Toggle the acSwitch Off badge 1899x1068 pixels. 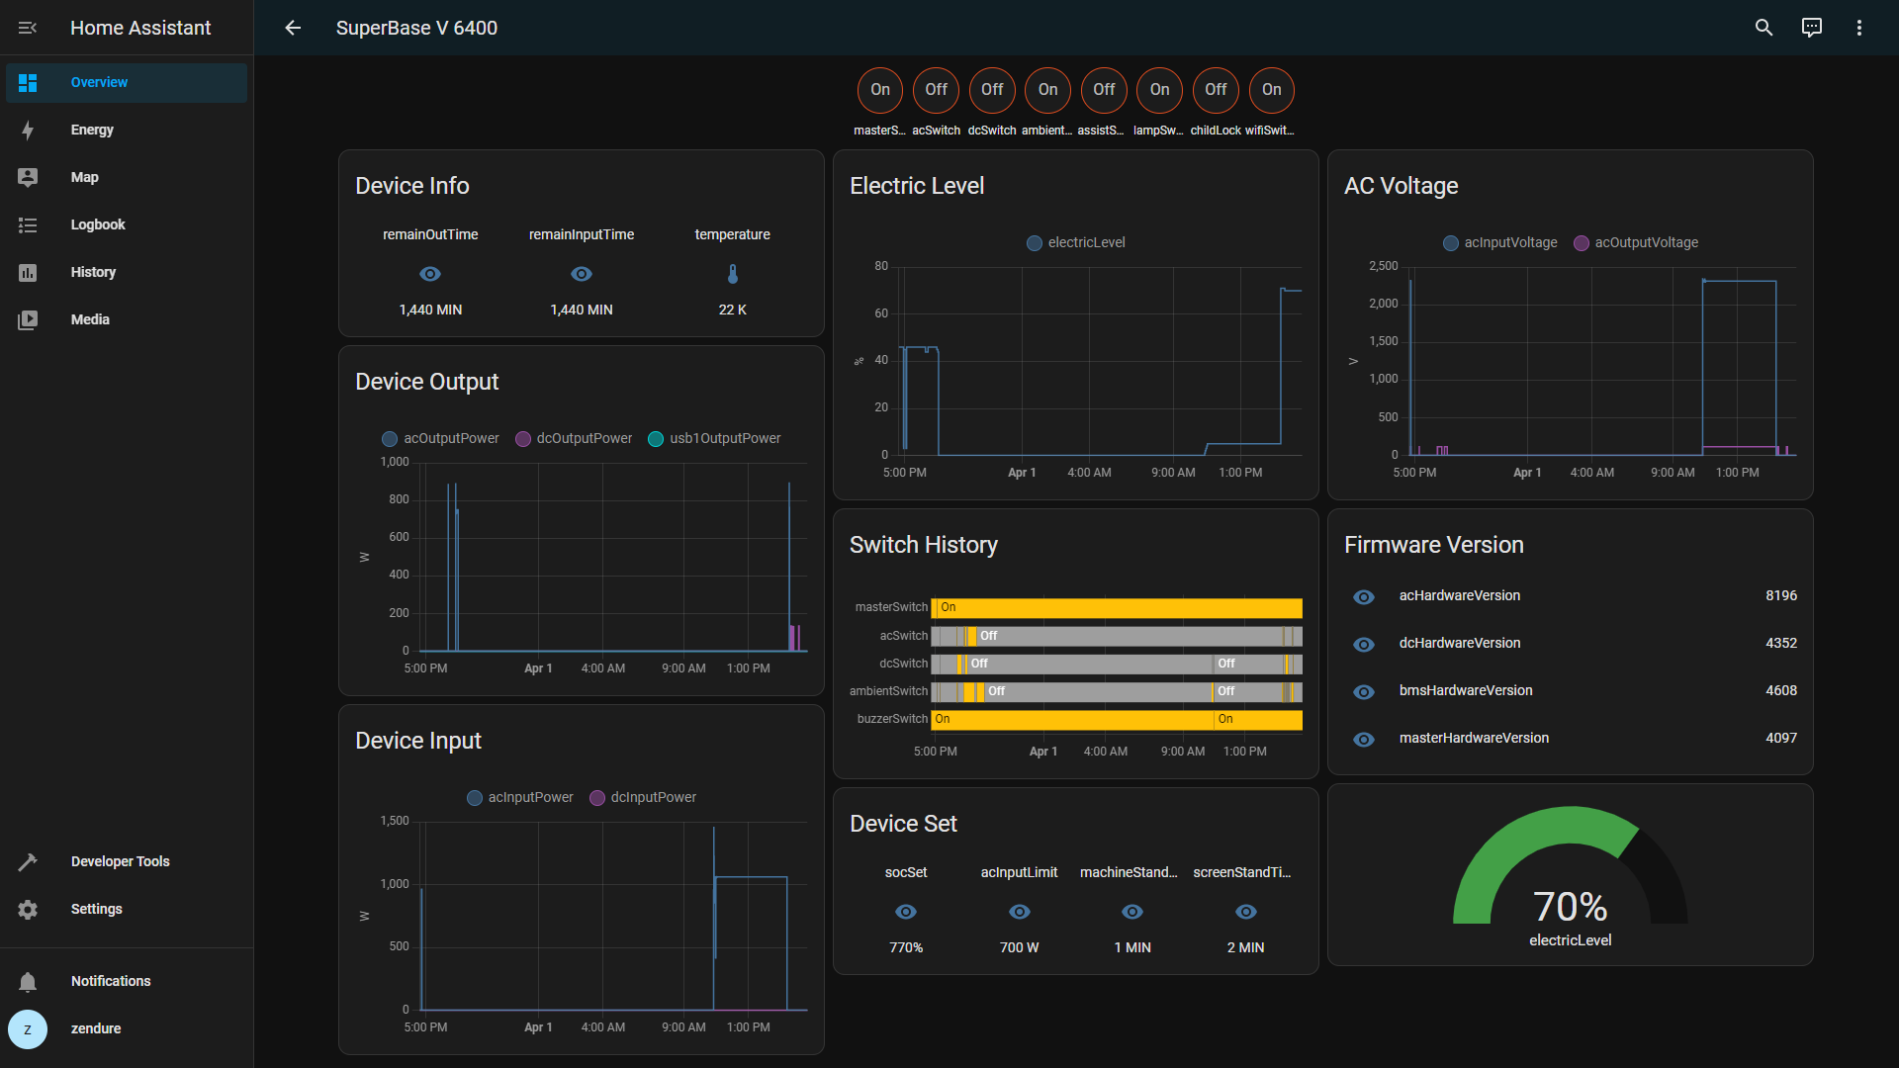coord(936,90)
